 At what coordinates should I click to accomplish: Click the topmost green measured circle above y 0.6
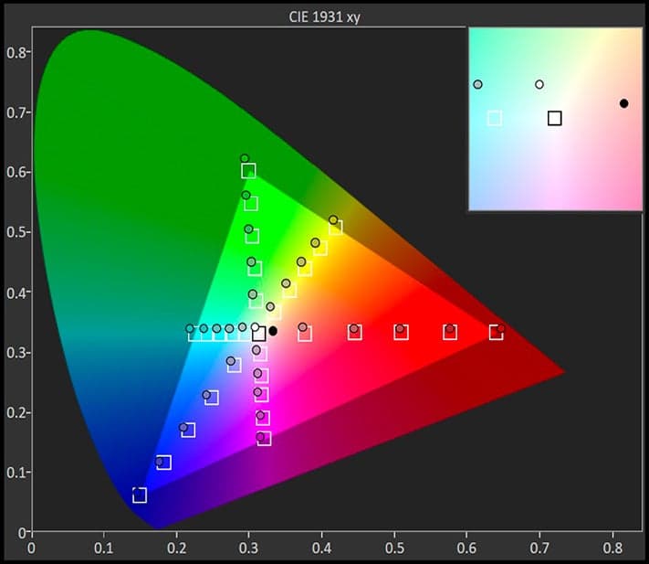click(245, 158)
